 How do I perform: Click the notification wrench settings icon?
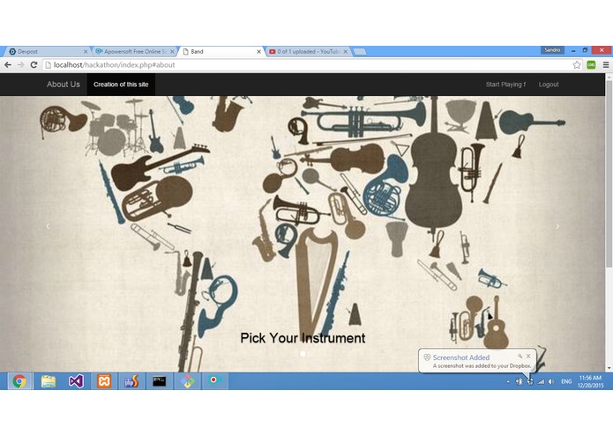520,356
